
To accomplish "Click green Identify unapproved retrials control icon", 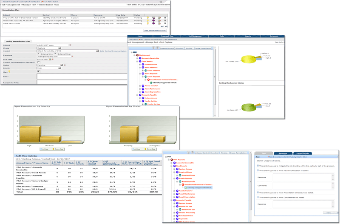I will tap(151, 82).
